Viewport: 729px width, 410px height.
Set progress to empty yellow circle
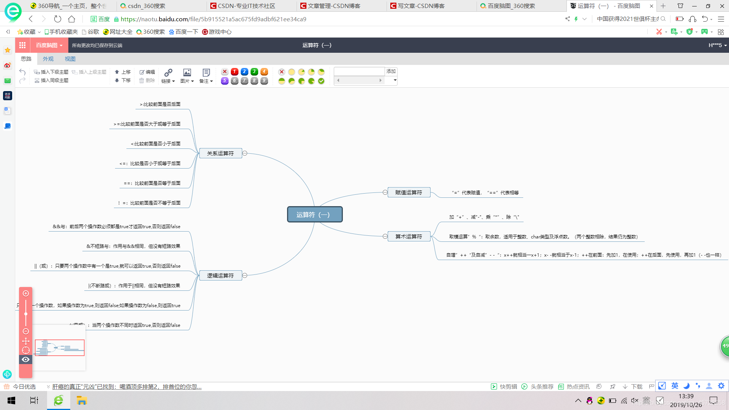(292, 72)
